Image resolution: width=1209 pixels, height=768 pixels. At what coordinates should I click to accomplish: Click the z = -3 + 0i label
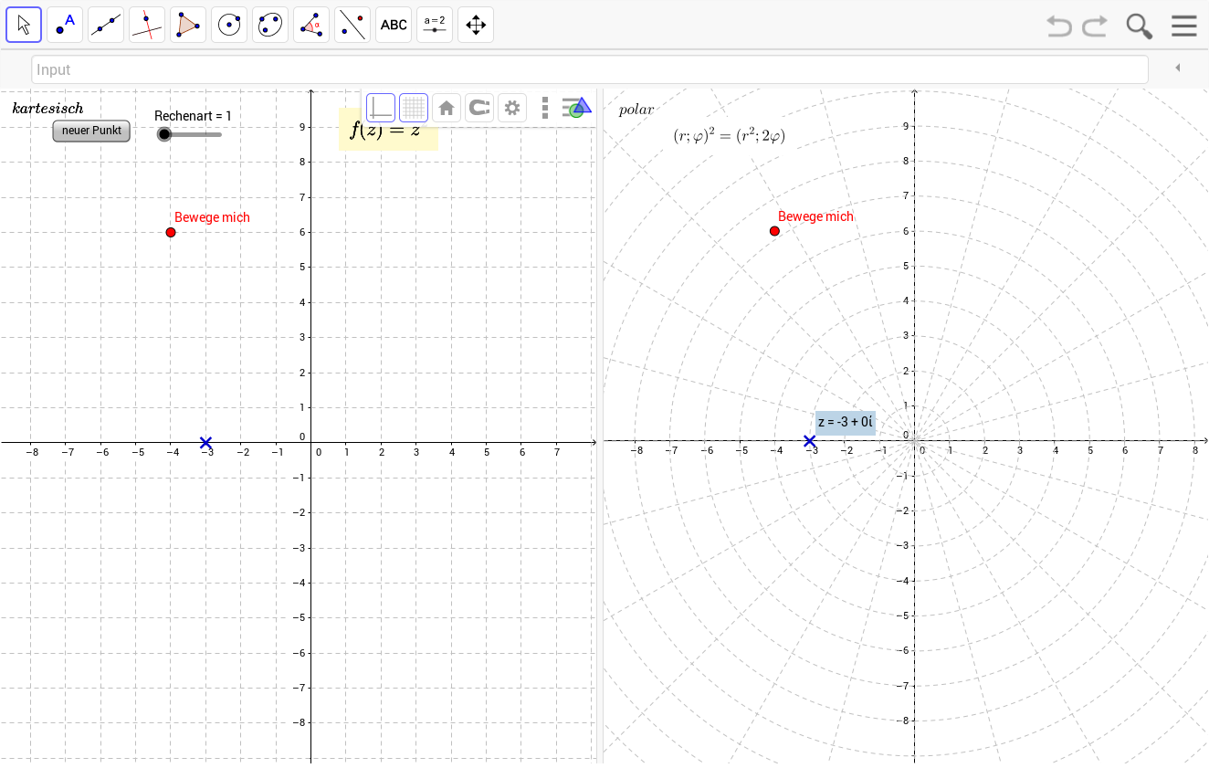pos(846,422)
